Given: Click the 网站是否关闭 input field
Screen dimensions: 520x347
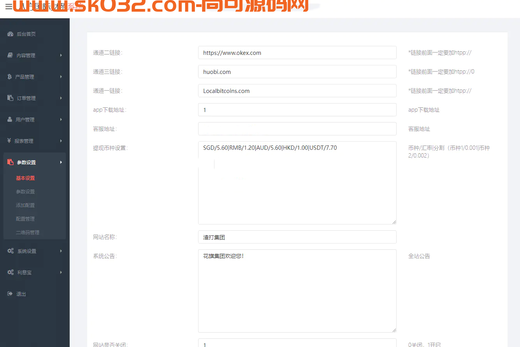Looking at the screenshot, I should point(297,343).
